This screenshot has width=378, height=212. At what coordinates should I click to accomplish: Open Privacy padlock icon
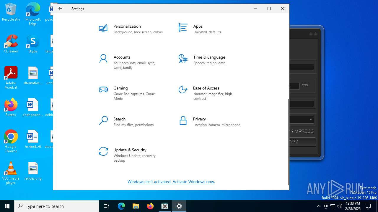pos(183,120)
